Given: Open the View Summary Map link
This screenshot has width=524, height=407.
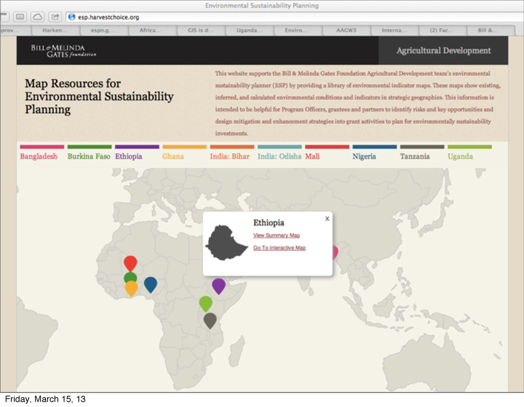Looking at the screenshot, I should pos(276,235).
